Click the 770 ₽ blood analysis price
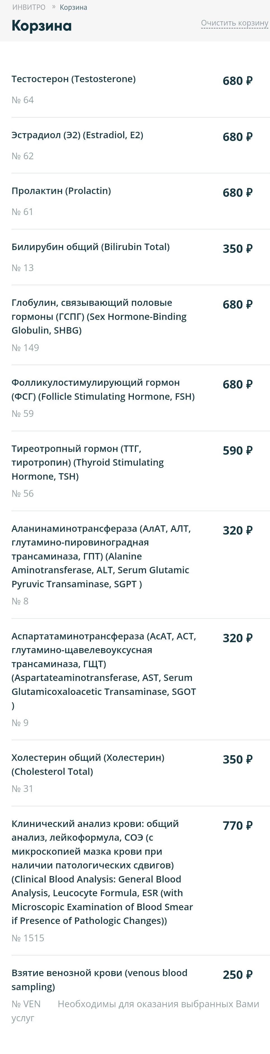The image size is (270, 1054). [237, 826]
